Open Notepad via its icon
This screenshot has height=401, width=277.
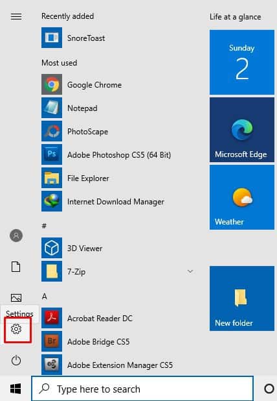pyautogui.click(x=52, y=108)
